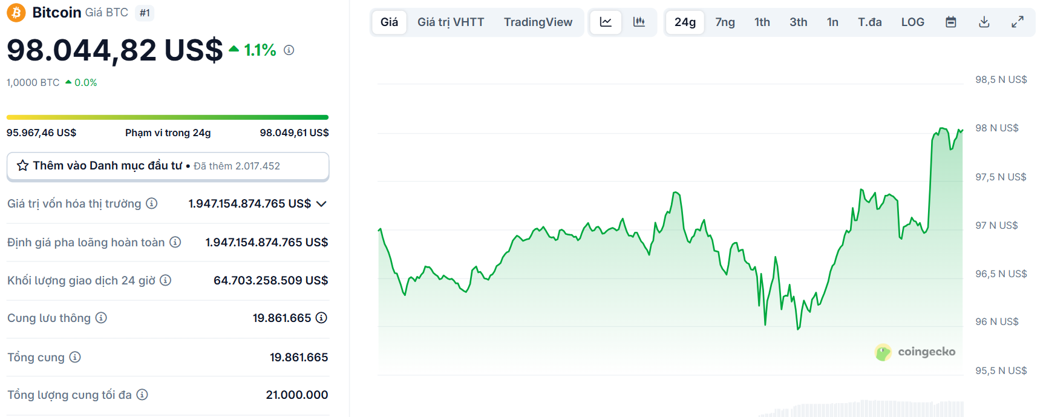Expand market cap value chevron
This screenshot has width=1046, height=417.
tap(322, 204)
